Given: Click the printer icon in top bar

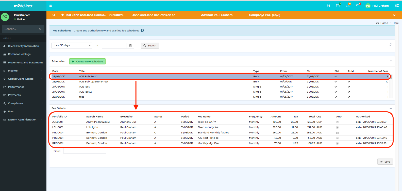Looking at the screenshot, I should click(328, 6).
